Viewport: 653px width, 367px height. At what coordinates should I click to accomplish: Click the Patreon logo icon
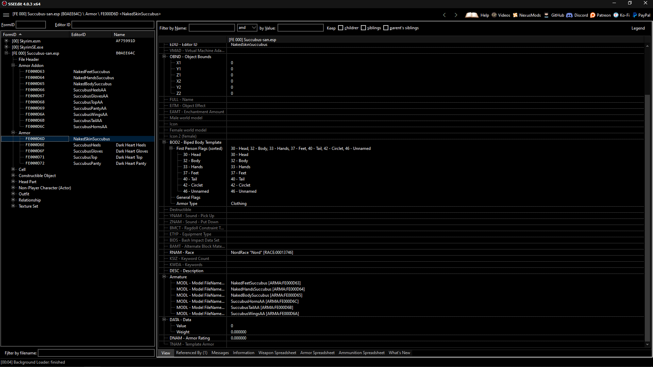pyautogui.click(x=593, y=15)
